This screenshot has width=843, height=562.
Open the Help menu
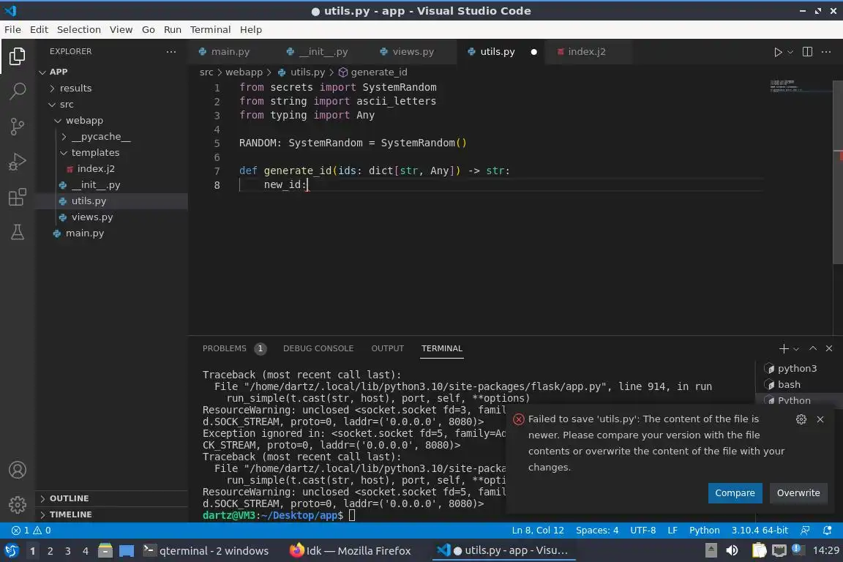(x=250, y=29)
